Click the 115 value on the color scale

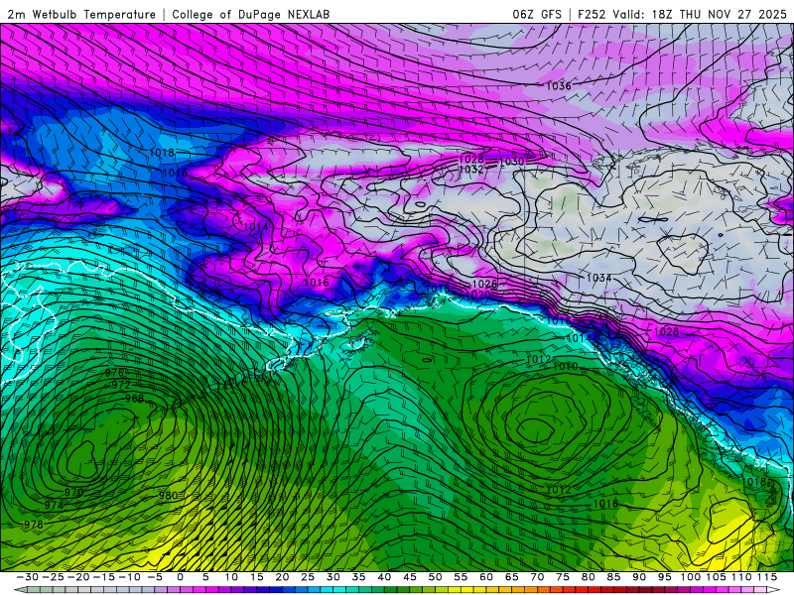pyautogui.click(x=766, y=577)
